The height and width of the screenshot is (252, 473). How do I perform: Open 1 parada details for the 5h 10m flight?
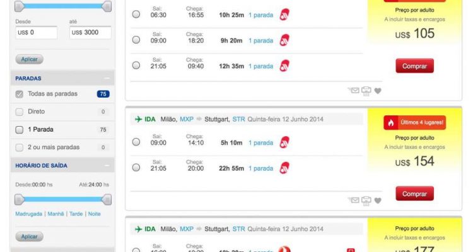coord(260,142)
